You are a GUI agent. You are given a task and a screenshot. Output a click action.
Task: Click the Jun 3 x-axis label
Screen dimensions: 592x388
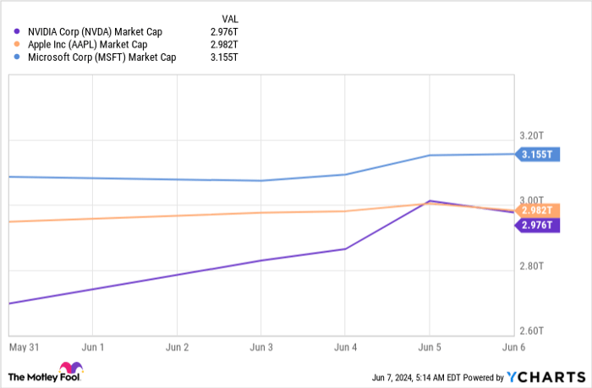pos(261,347)
